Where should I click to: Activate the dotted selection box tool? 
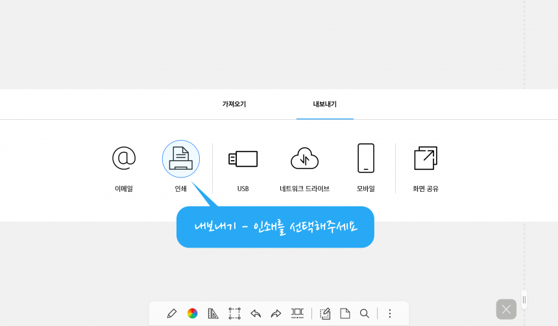234,314
